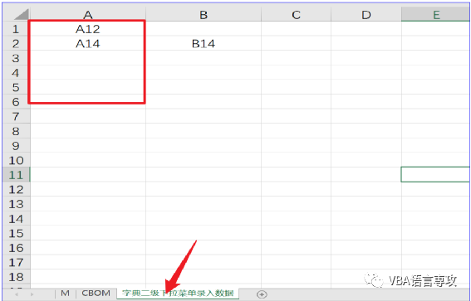Select row 2 header

pyautogui.click(x=16, y=43)
